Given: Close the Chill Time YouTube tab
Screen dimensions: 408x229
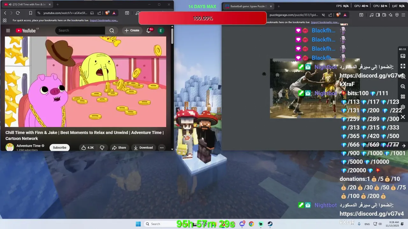Looking at the screenshot, I should pos(49,4).
